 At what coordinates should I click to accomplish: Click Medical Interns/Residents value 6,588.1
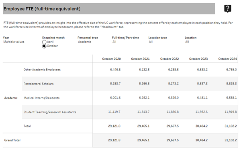pos(231,98)
